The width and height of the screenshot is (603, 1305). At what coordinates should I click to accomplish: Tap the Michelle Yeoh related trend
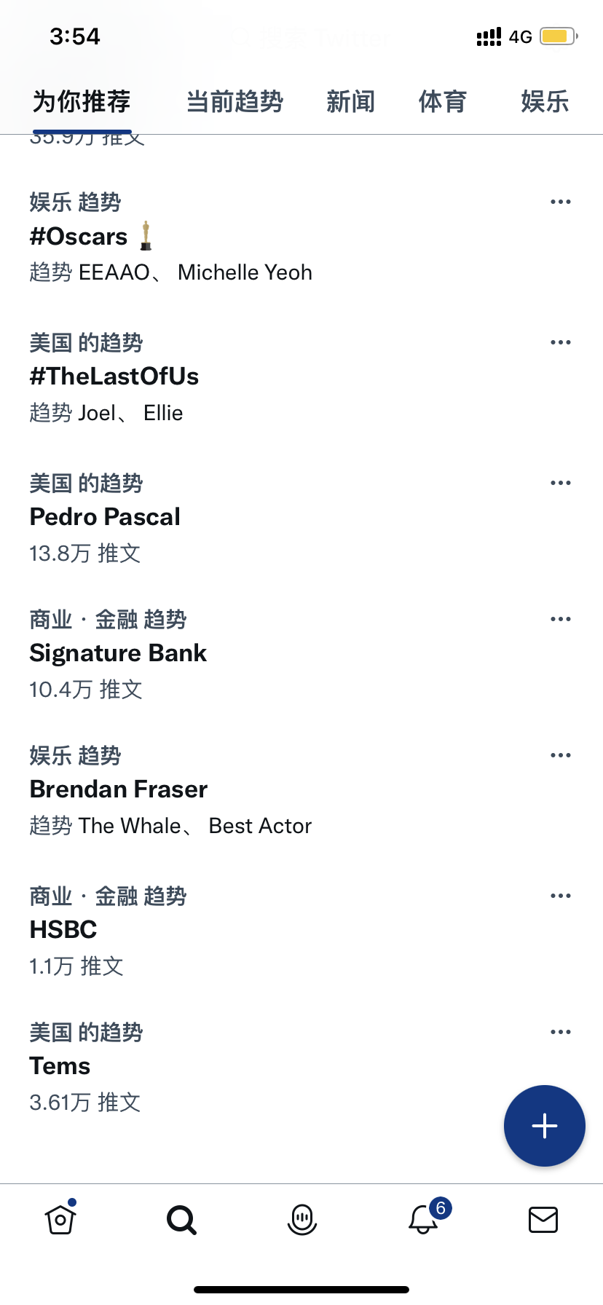[245, 272]
